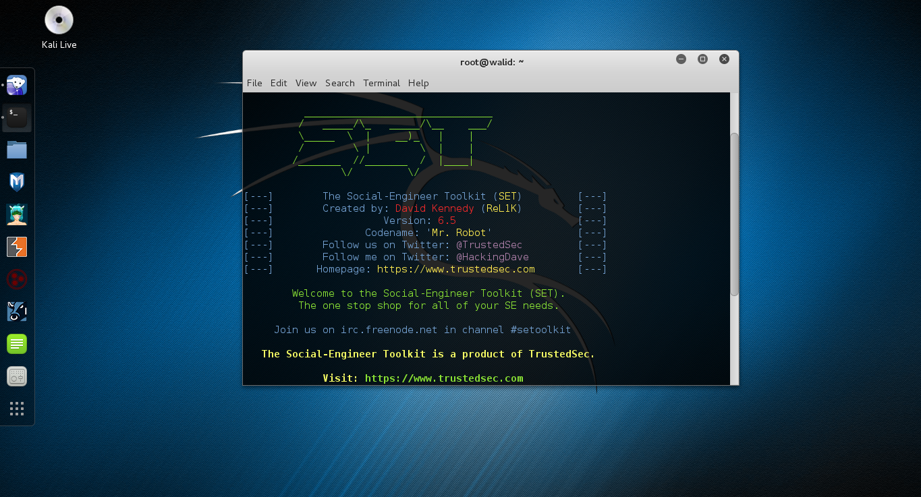Click the @TrustedSec Twitter handle text
The image size is (921, 497).
(489, 245)
